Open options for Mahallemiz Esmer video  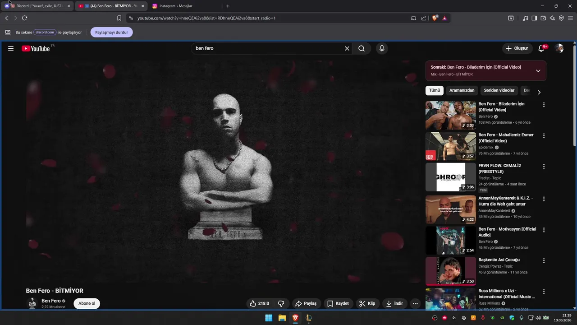click(x=544, y=135)
